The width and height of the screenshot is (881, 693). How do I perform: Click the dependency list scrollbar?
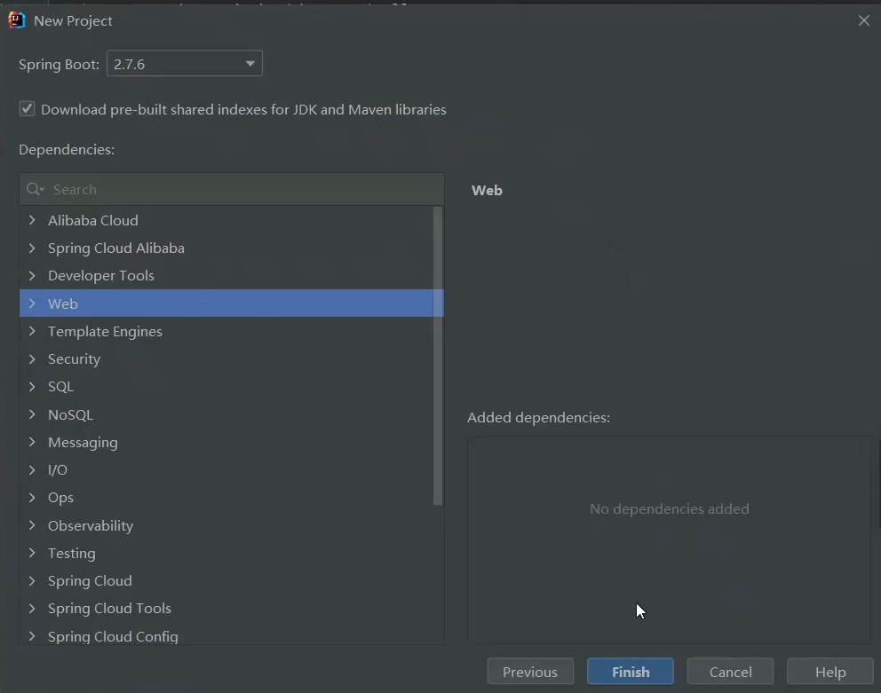(438, 356)
